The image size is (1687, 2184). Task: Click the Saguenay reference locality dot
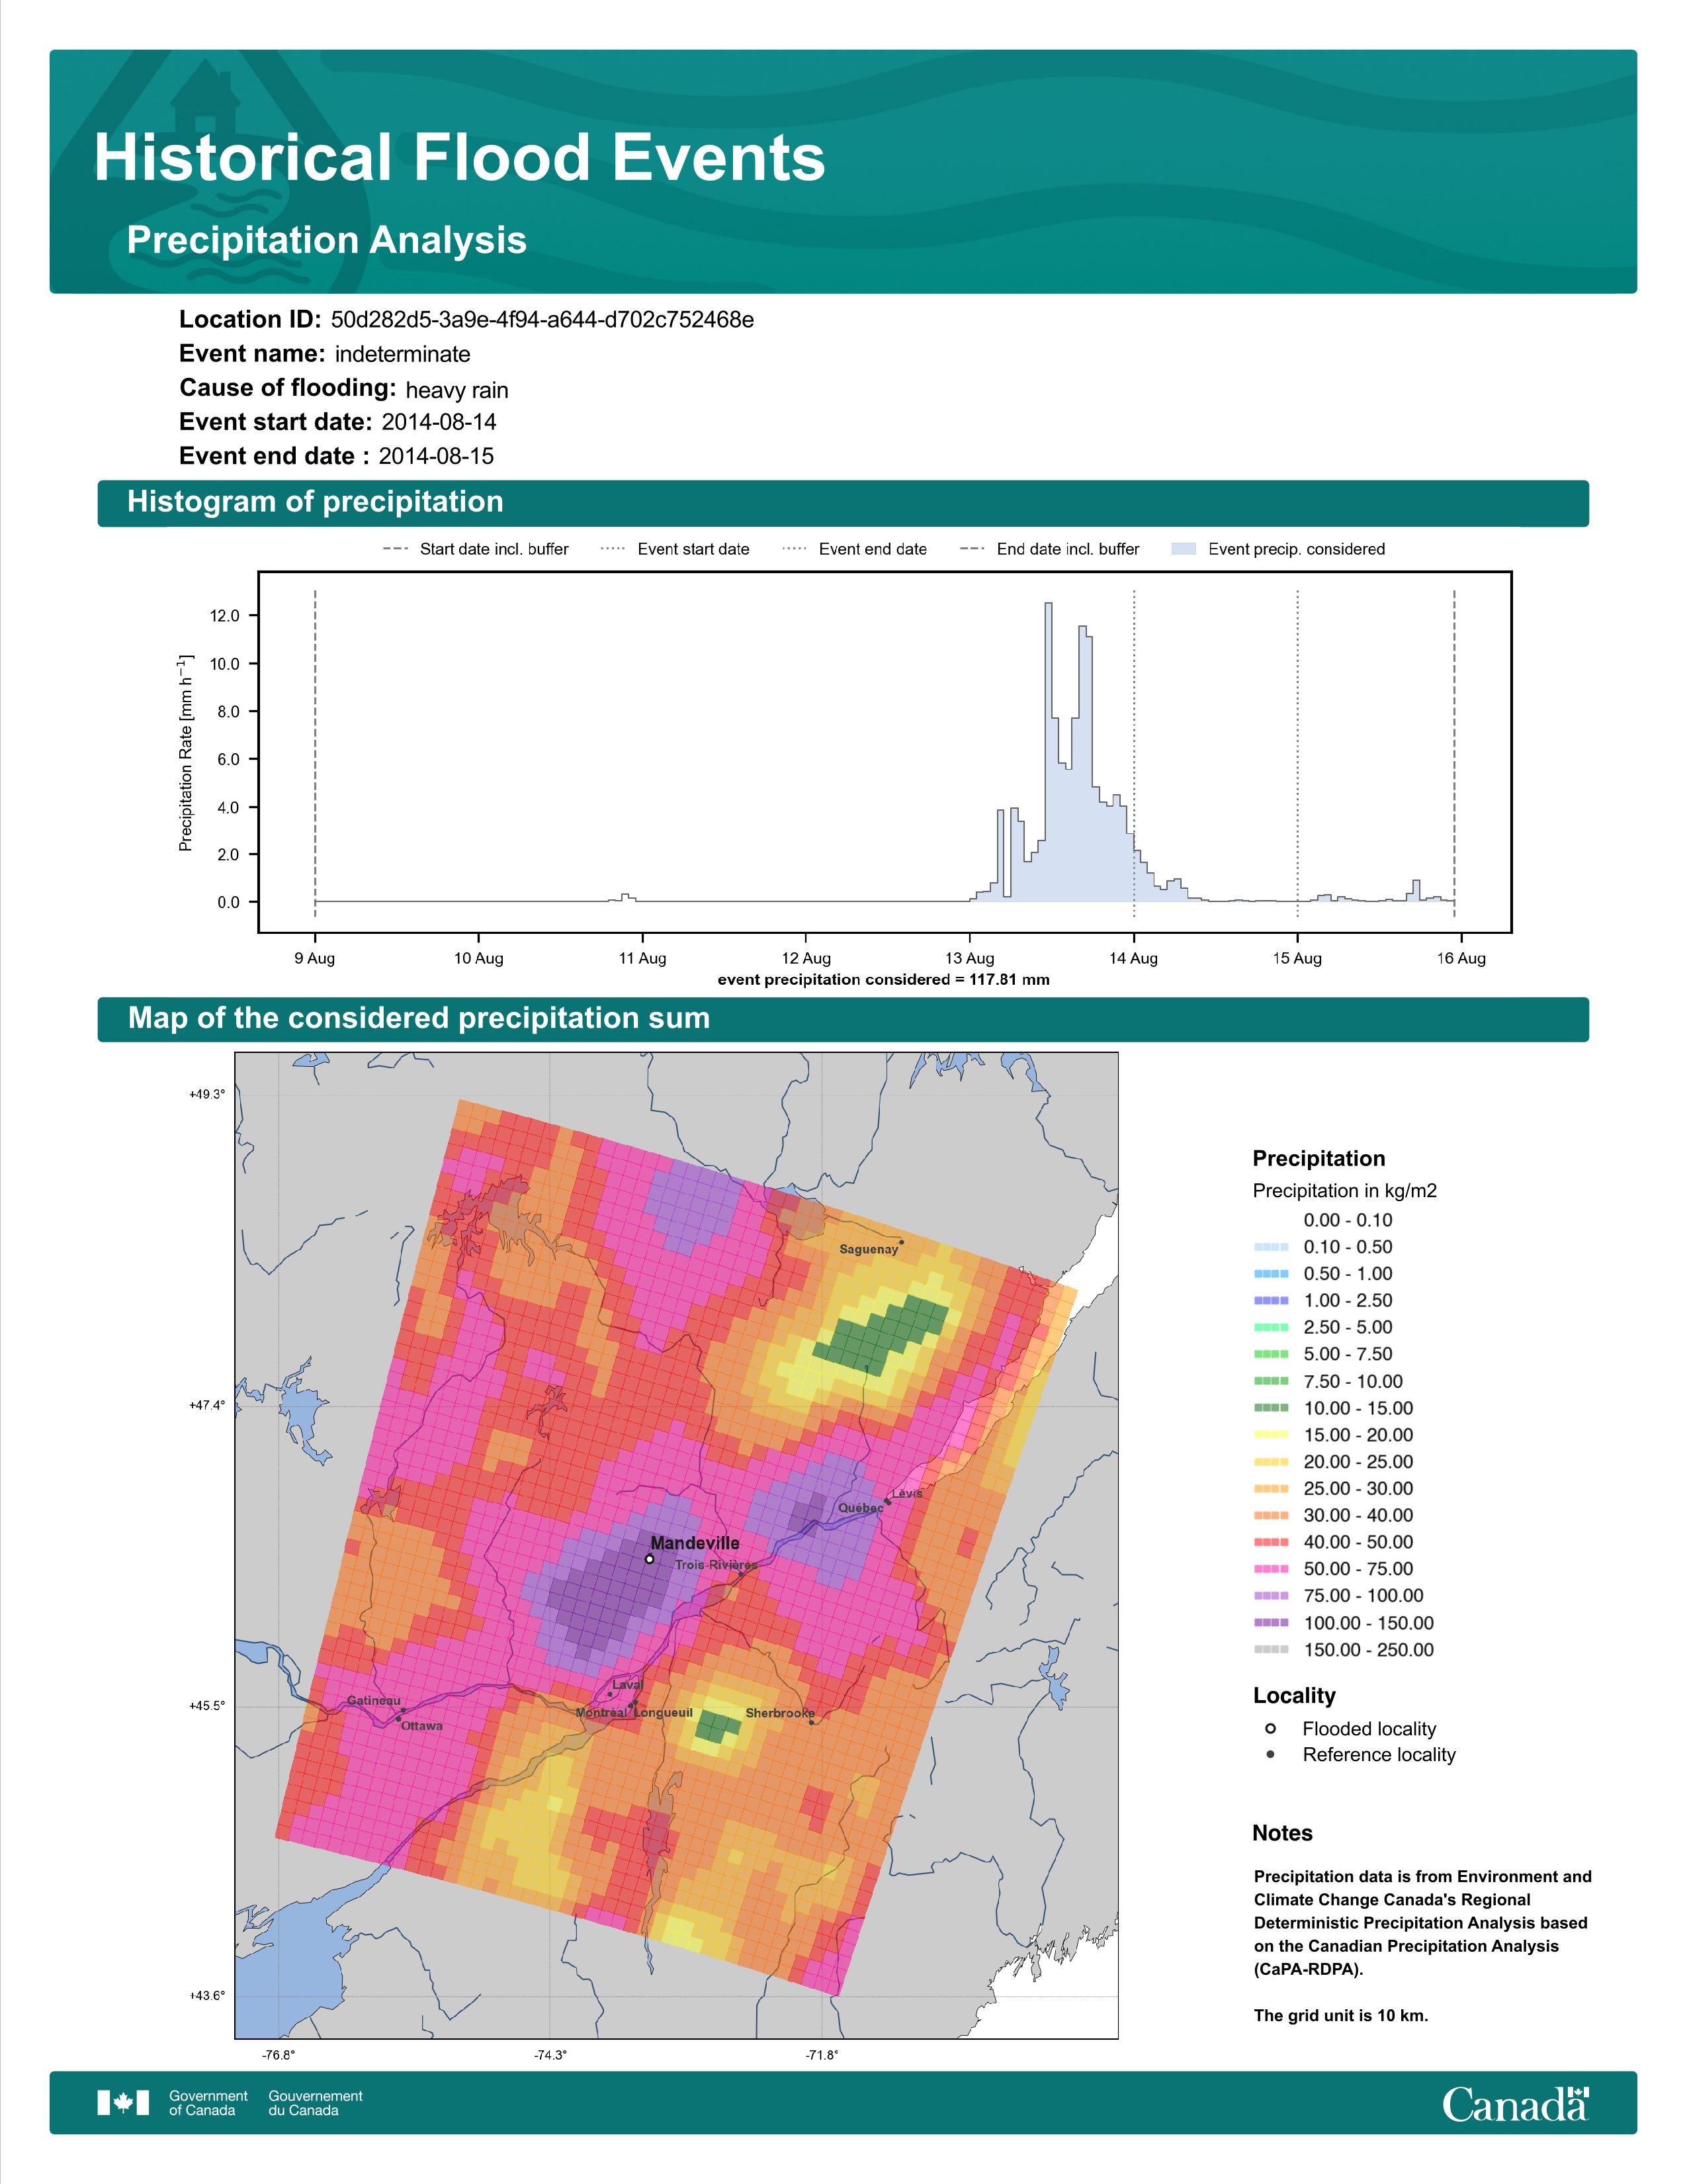click(902, 1242)
